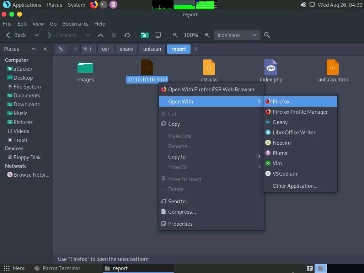The height and width of the screenshot is (273, 364).
Task: Click the computer toolbar icon
Action: tap(158, 35)
